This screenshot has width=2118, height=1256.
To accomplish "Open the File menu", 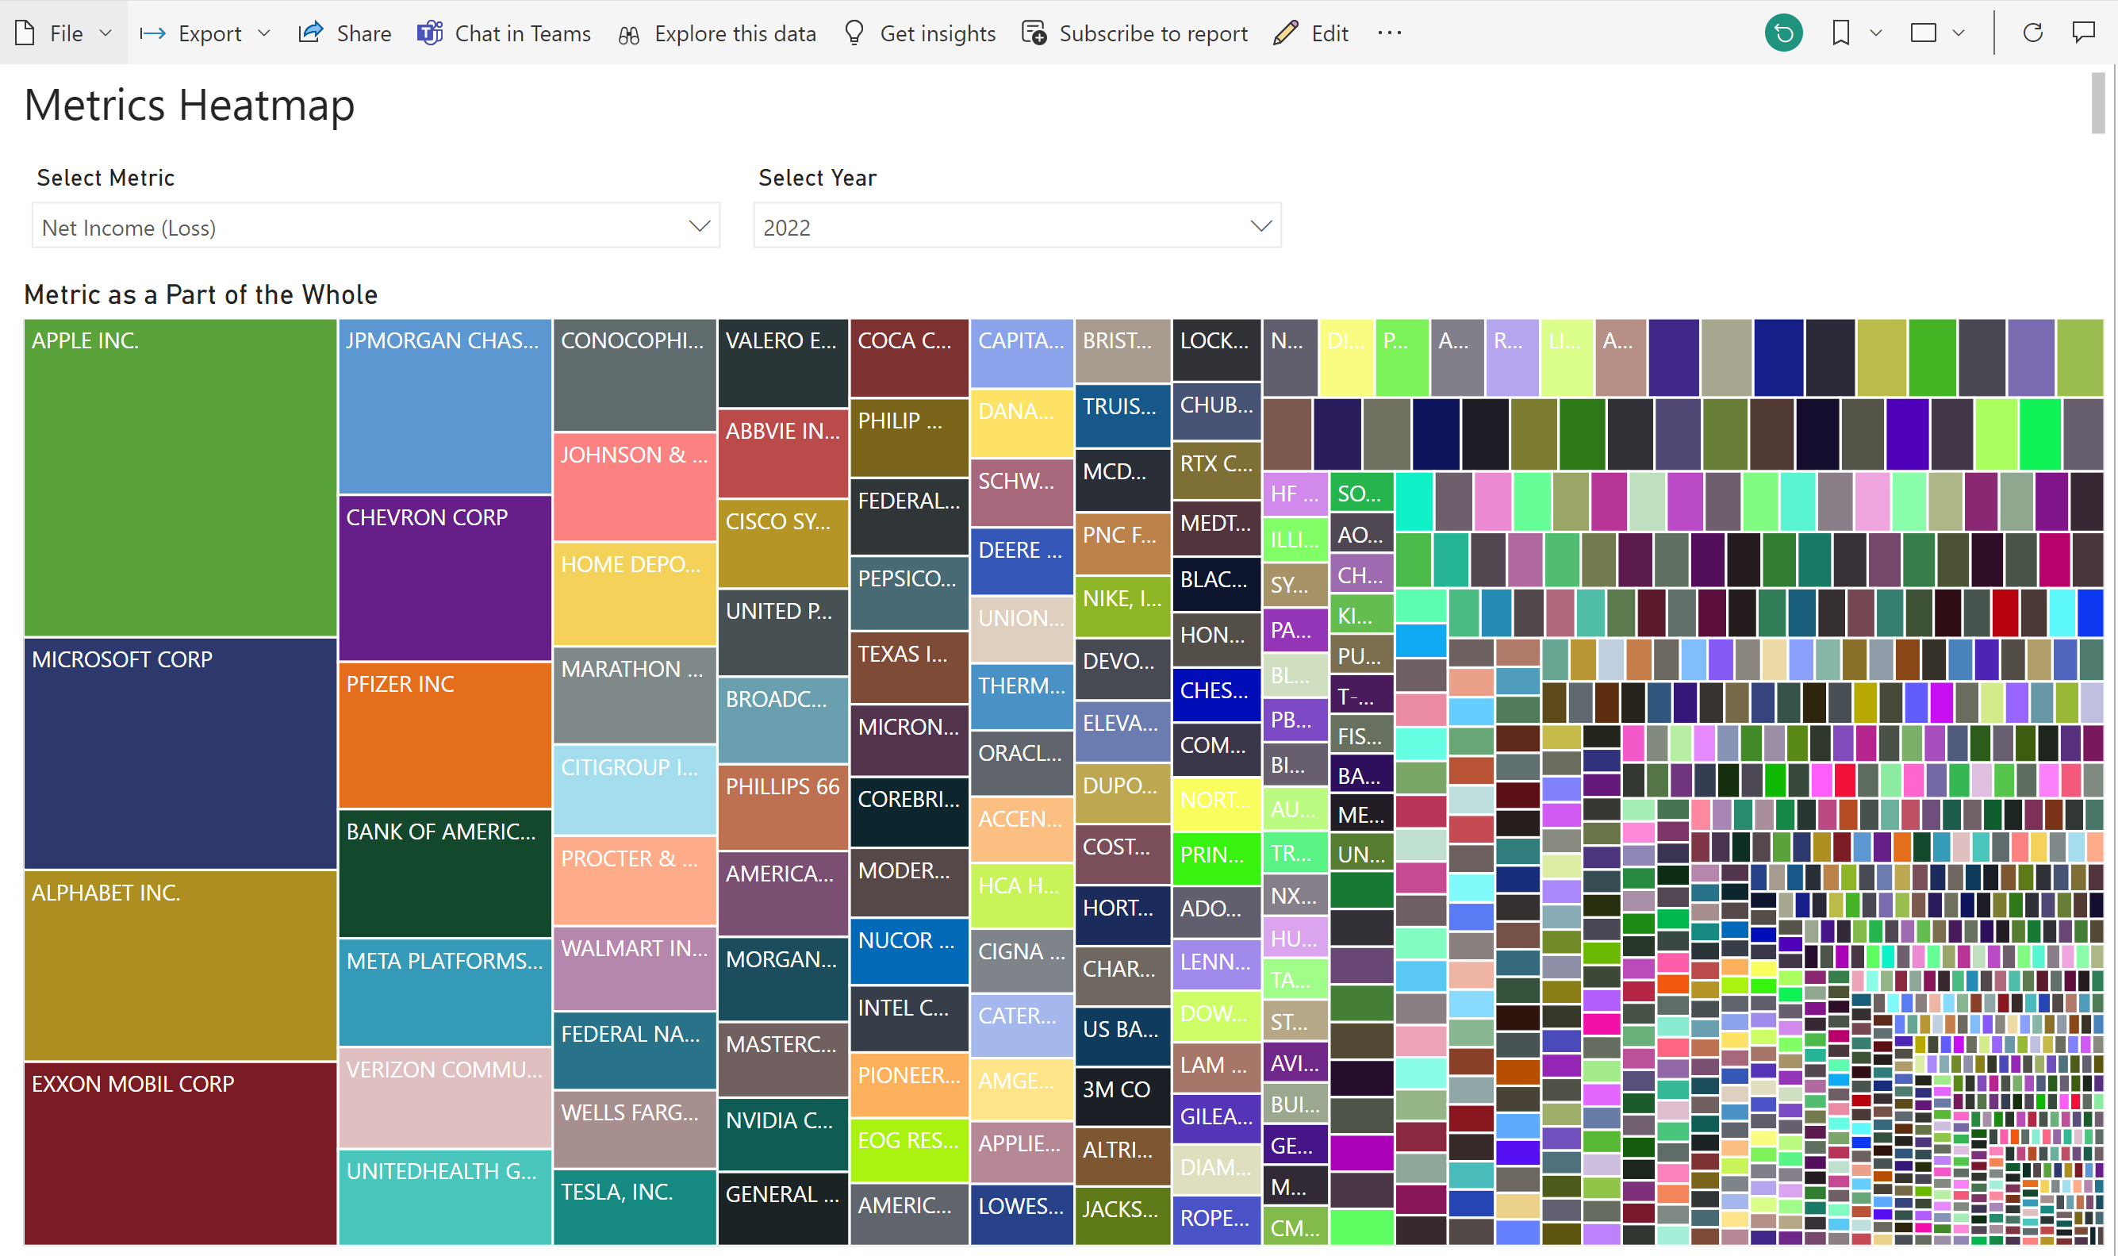I will (x=63, y=33).
